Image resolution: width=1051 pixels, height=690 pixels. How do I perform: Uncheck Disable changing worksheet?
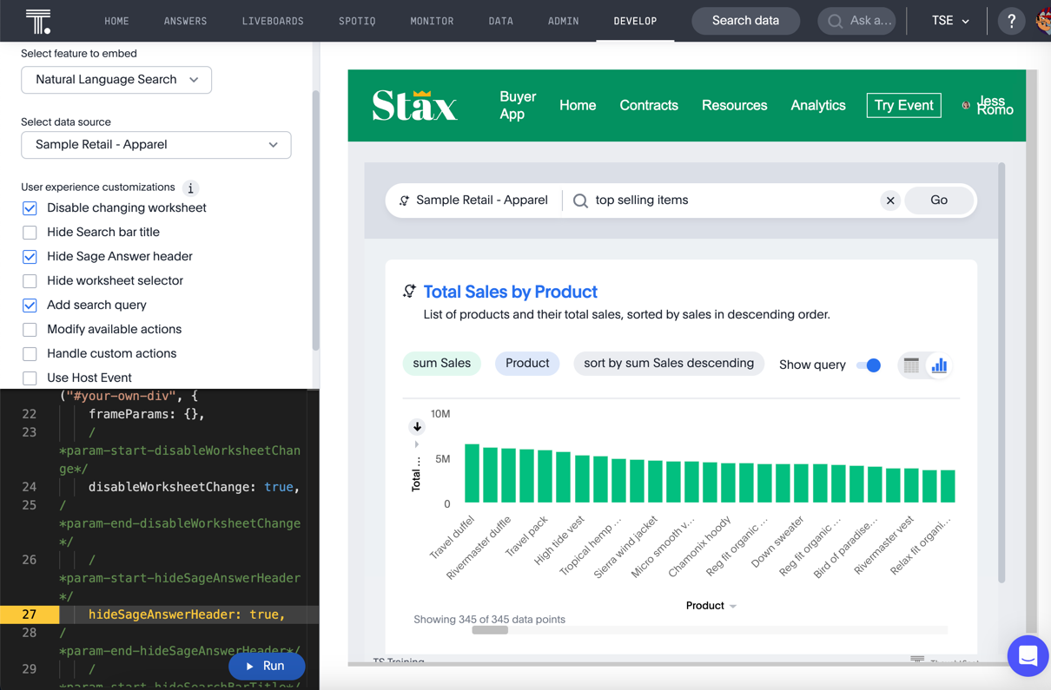pyautogui.click(x=30, y=208)
